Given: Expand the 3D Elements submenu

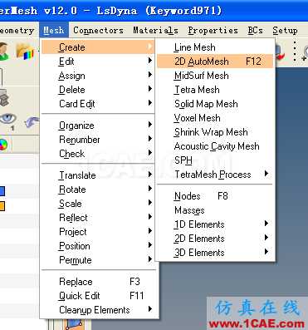Looking at the screenshot, I should 215,253.
